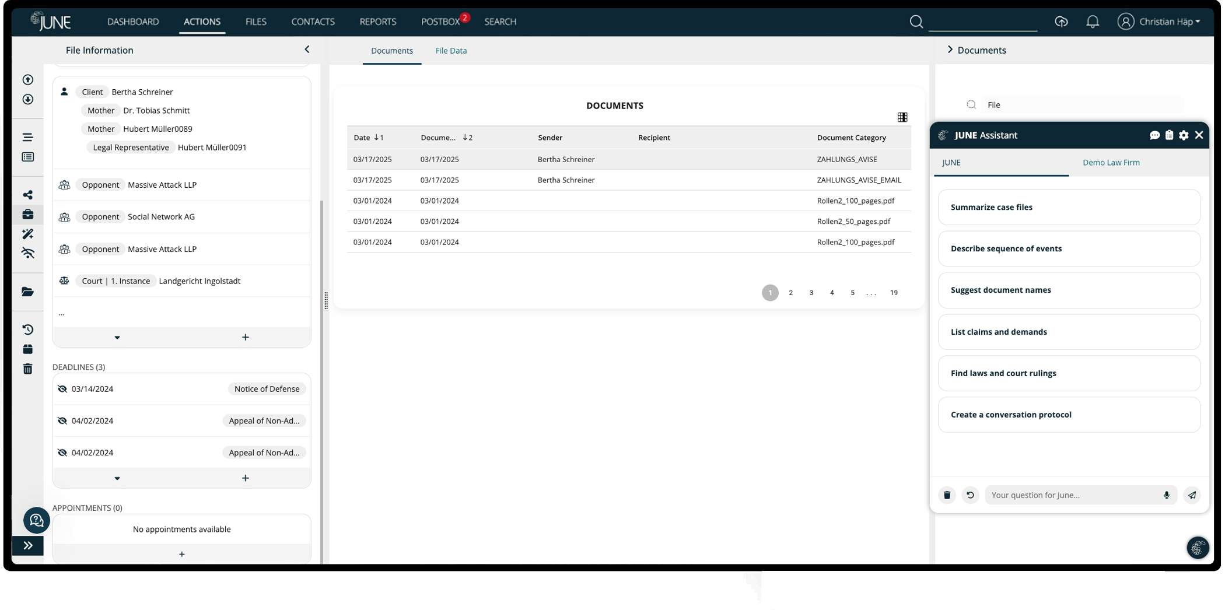This screenshot has height=610, width=1225.
Task: Open the ZAHLUNGS_AVISE_EMAIL document row
Action: click(628, 180)
